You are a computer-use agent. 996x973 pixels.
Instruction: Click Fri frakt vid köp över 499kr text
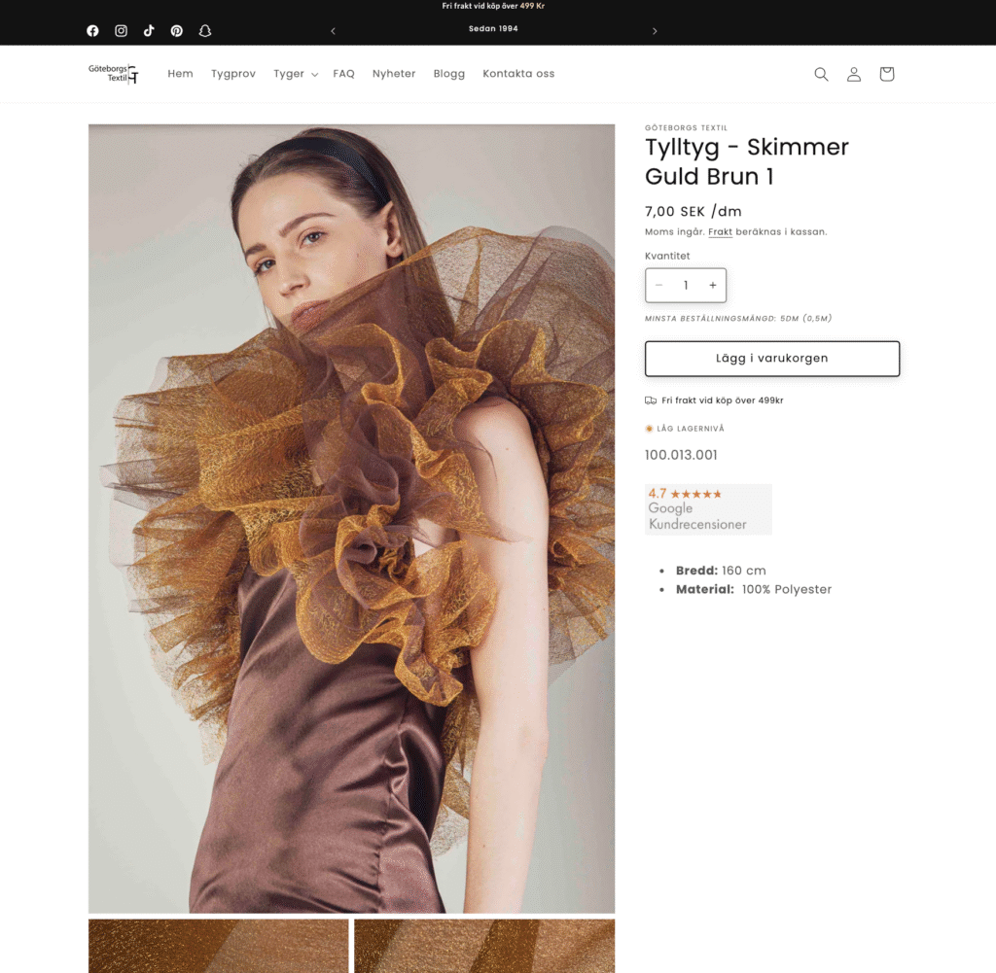(723, 400)
